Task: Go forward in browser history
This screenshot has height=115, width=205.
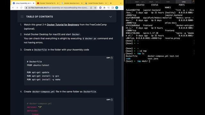Action: coord(17,8)
